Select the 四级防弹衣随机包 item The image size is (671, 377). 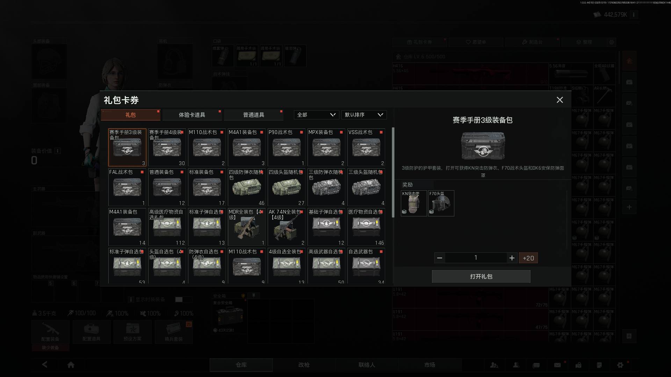click(246, 187)
